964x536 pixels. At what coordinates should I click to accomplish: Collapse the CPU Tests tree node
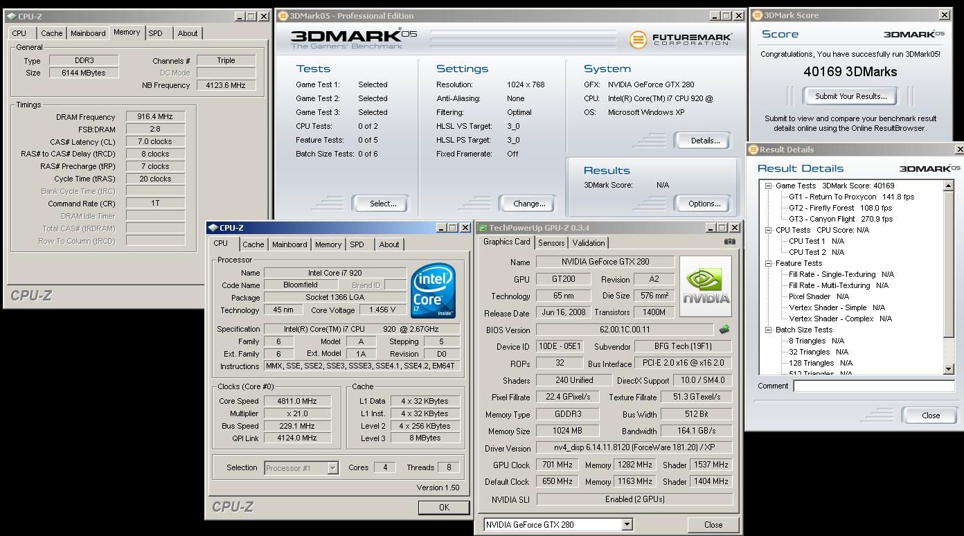[769, 230]
